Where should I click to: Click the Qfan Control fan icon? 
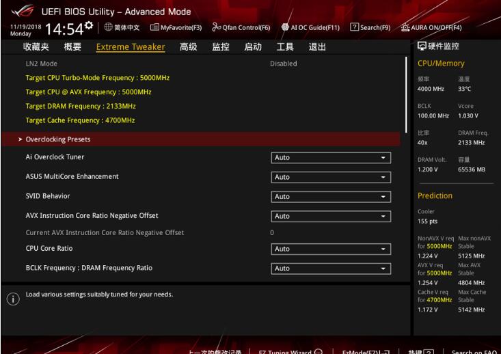point(216,27)
